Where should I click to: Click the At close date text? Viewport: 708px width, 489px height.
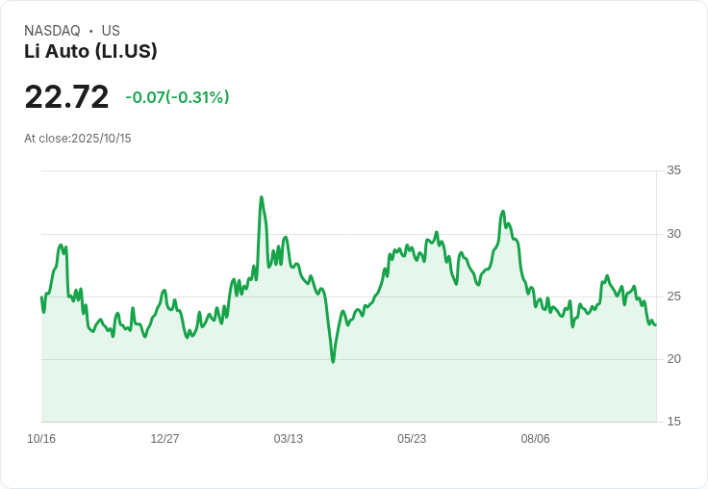[78, 139]
